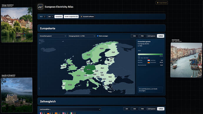Click the green gradient legend bar
The height and width of the screenshot is (114, 203).
click(150, 54)
